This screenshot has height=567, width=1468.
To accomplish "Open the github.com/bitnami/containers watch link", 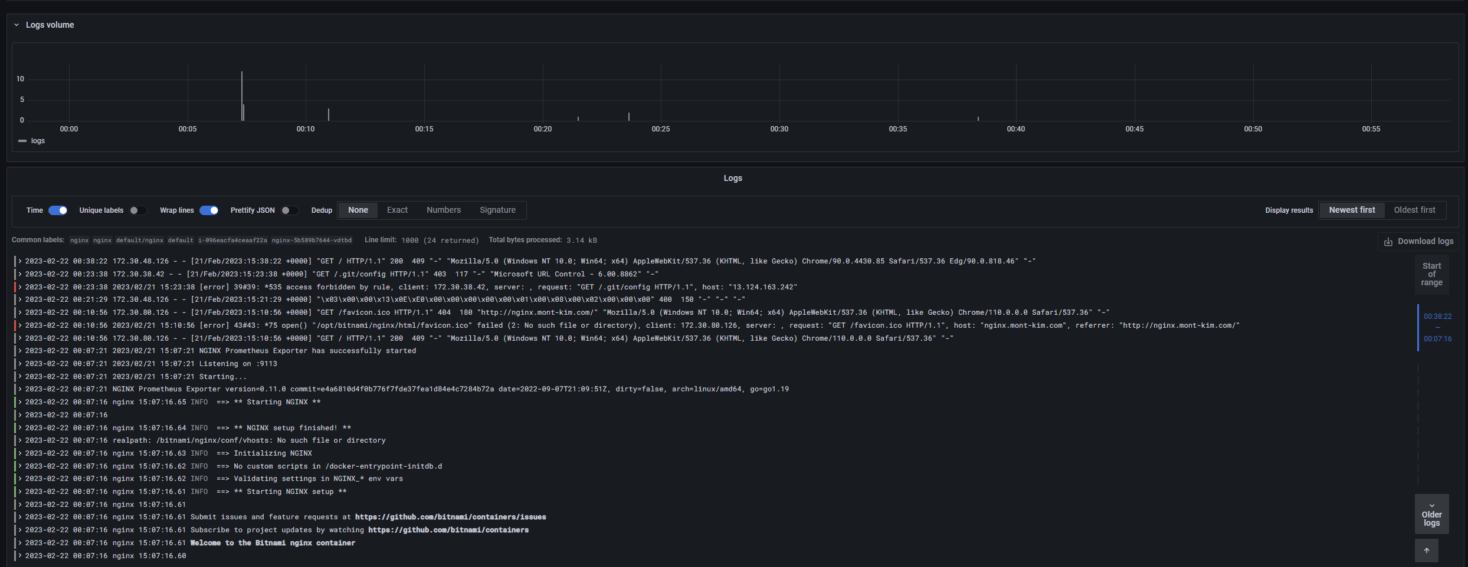I will [448, 530].
